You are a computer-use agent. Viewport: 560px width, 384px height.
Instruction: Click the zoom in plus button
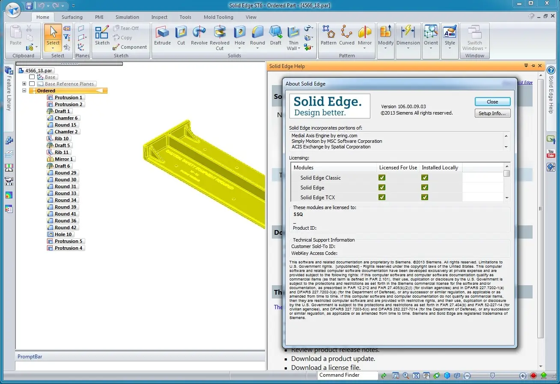pos(523,376)
